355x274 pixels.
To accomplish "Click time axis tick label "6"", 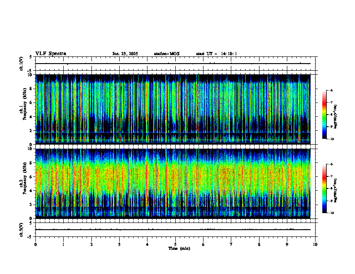I will [203, 244].
